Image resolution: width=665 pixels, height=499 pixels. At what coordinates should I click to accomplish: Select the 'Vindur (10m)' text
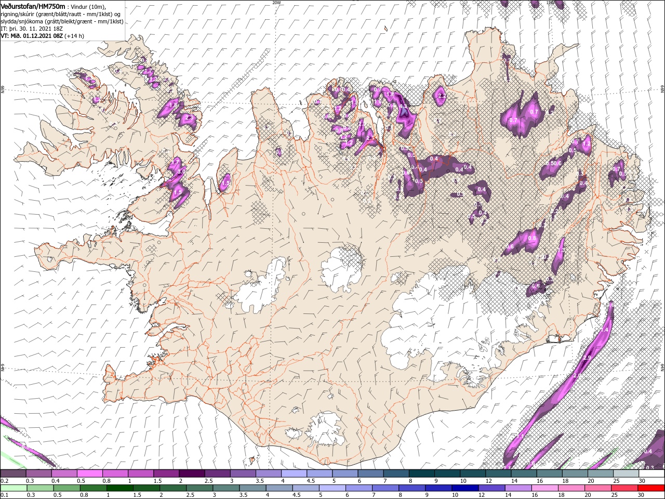(x=88, y=6)
